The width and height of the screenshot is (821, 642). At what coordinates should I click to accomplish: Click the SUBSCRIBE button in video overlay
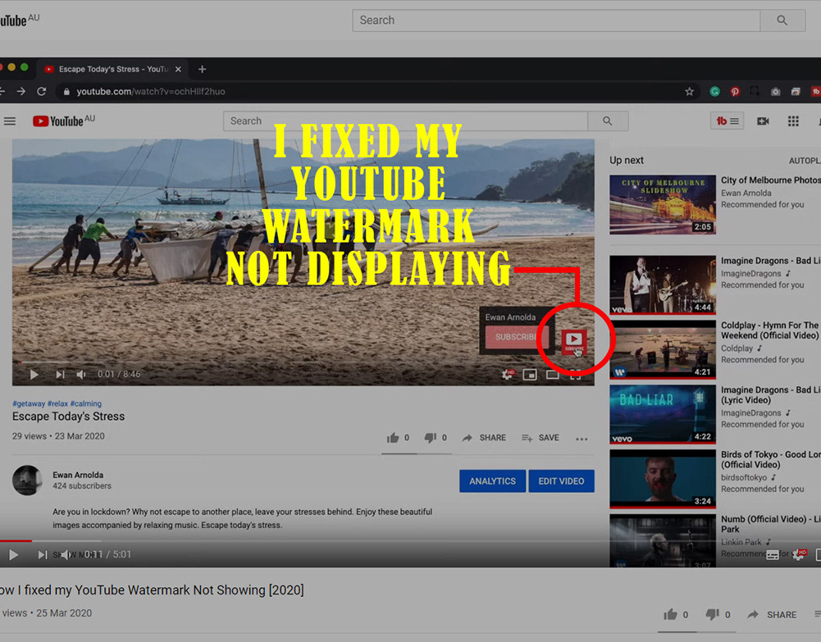click(x=517, y=337)
